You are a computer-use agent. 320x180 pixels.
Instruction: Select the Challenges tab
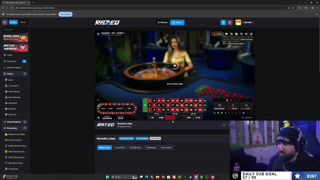click(x=151, y=147)
